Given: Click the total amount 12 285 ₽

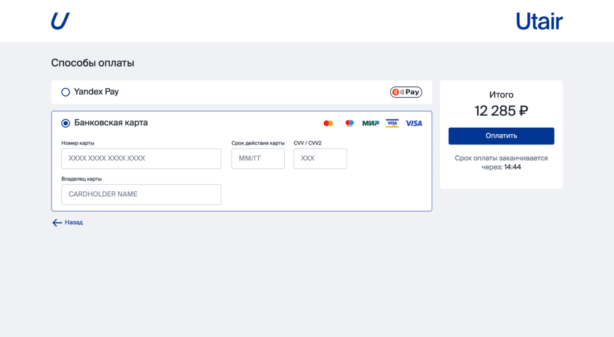Looking at the screenshot, I should (x=501, y=111).
